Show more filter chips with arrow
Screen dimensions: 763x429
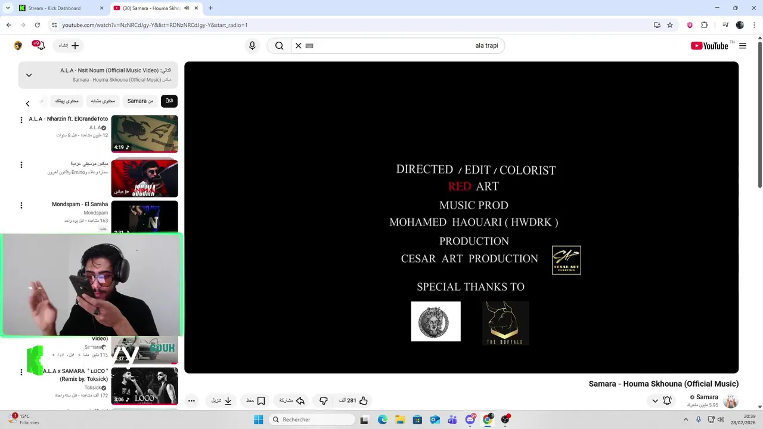pyautogui.click(x=27, y=104)
